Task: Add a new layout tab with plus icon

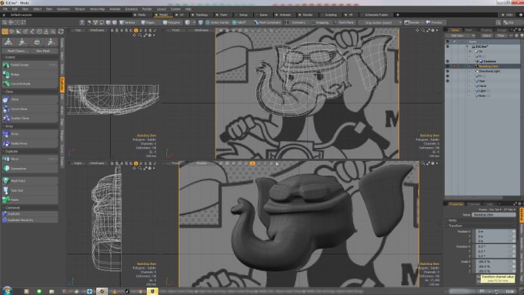Action: 398,14
